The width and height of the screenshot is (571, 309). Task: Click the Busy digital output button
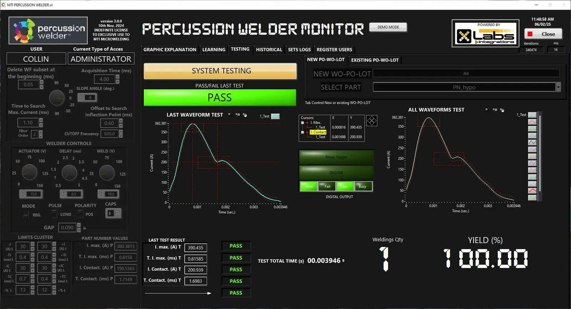tap(363, 186)
